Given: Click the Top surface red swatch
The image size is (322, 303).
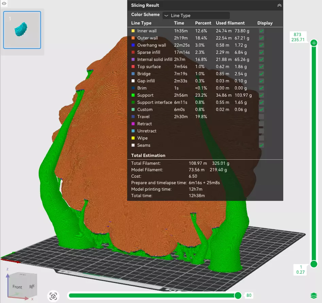Looking at the screenshot, I should pyautogui.click(x=133, y=67).
